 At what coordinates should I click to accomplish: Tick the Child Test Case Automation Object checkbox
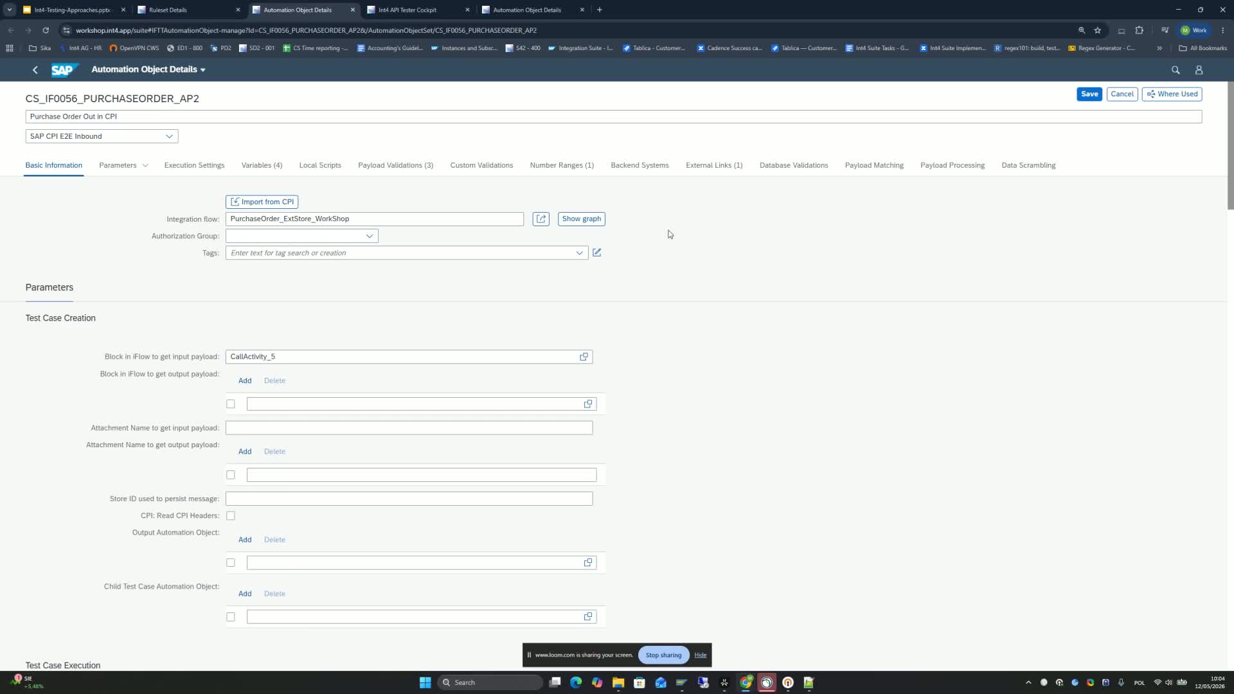click(x=231, y=617)
